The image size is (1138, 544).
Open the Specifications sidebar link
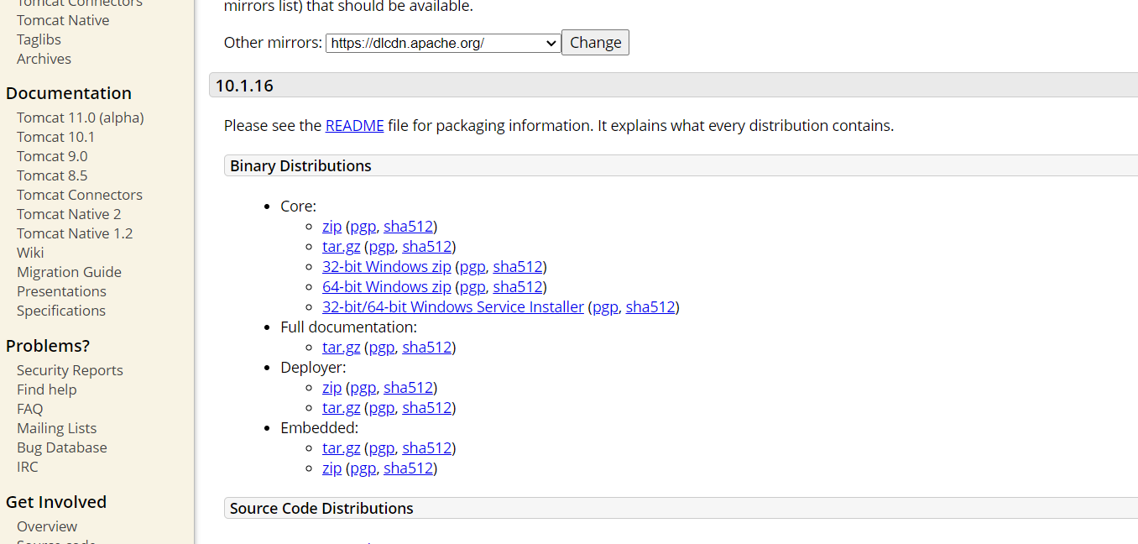point(61,311)
